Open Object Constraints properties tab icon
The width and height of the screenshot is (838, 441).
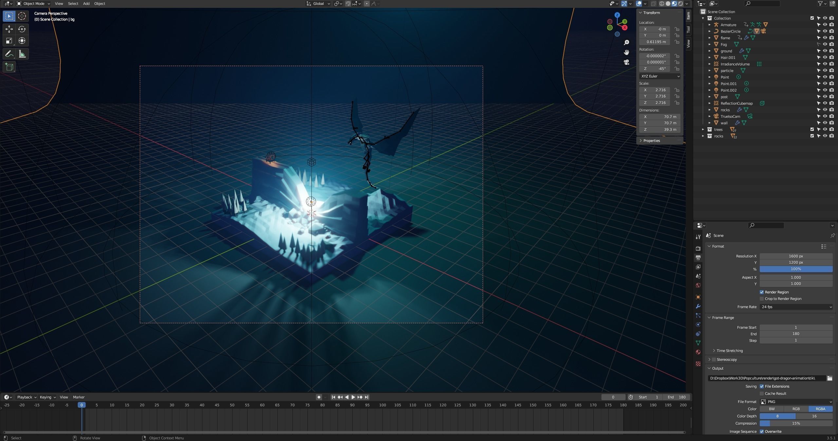(x=698, y=334)
